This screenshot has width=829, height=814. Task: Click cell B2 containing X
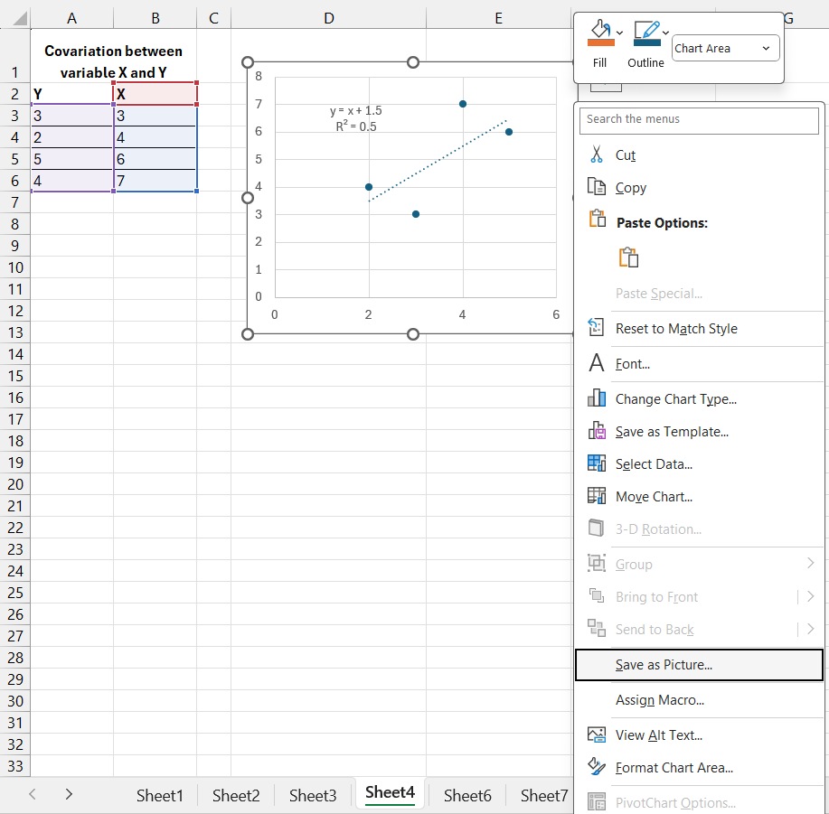pos(155,94)
